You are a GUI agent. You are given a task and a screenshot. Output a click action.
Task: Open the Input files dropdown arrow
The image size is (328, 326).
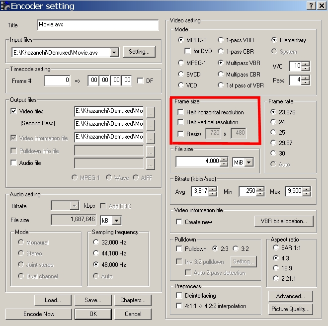[114, 52]
